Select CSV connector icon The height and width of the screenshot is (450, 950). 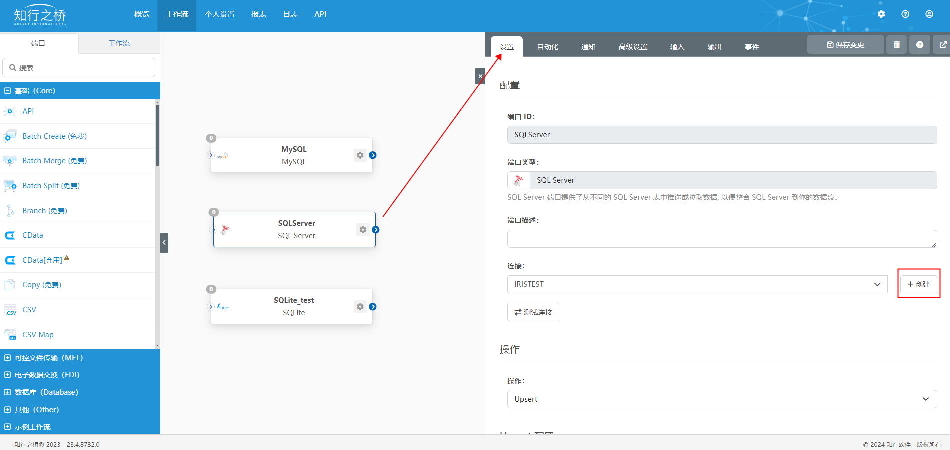(x=10, y=310)
